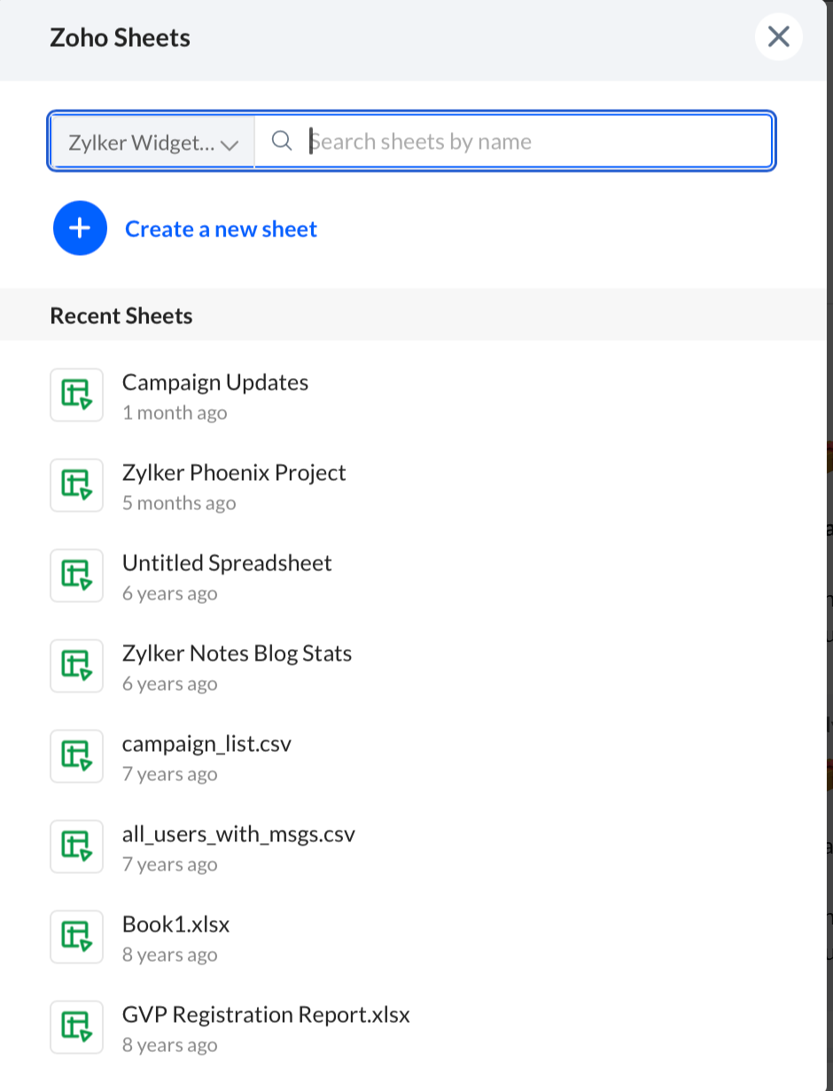Select the all_users_with_msgs.csv file
833x1091 pixels.
pos(238,834)
